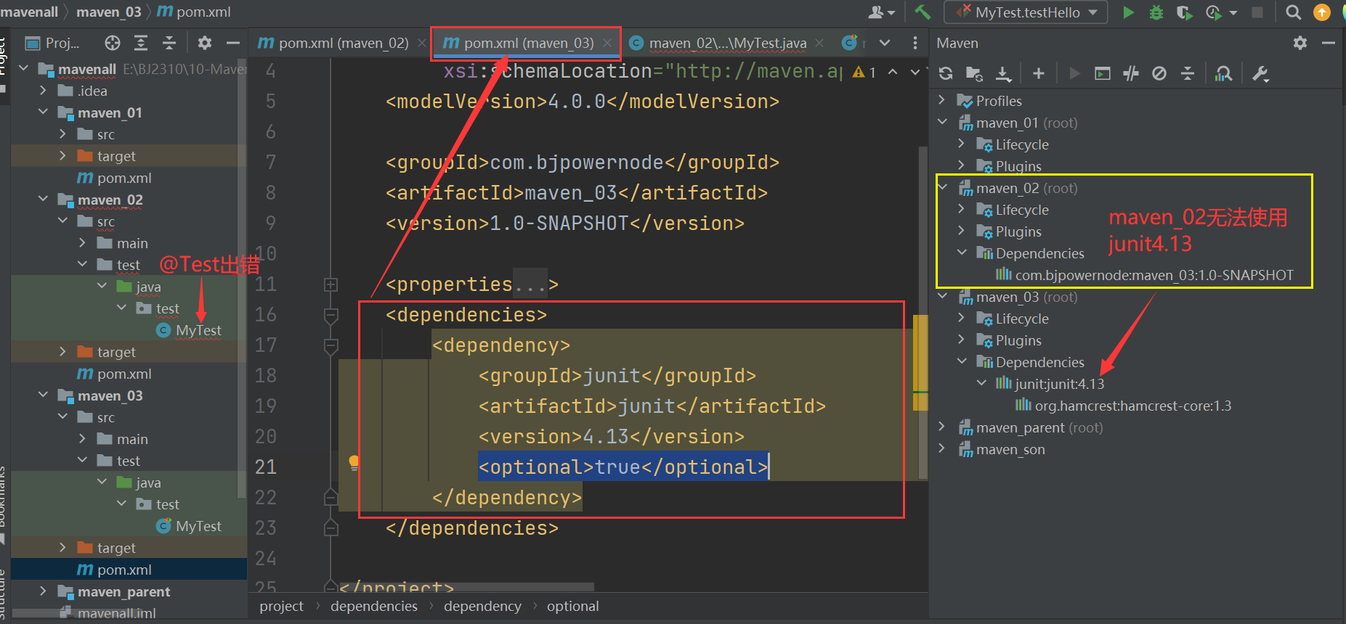Start debugging with the green bug icon
This screenshot has width=1346, height=624.
click(x=1156, y=12)
